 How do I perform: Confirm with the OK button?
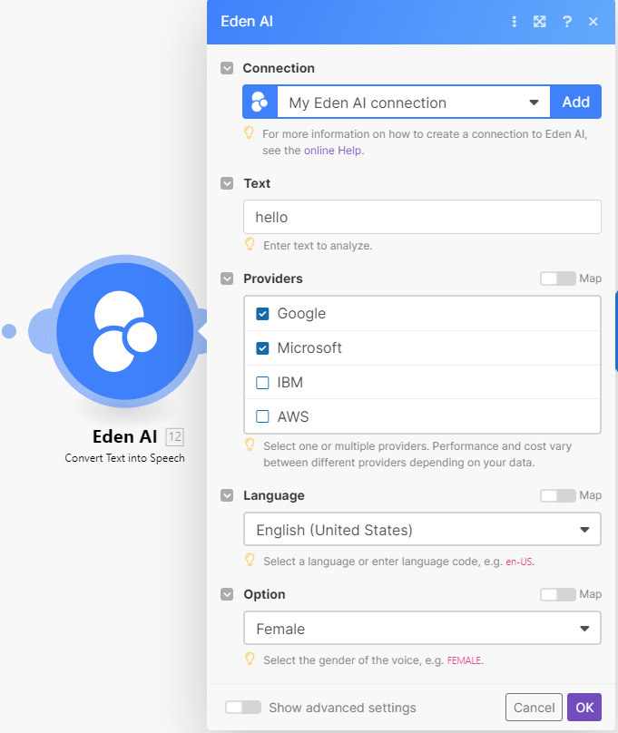click(584, 708)
